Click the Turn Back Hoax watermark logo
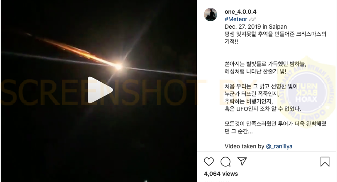337x182 pixels. [x=306, y=92]
